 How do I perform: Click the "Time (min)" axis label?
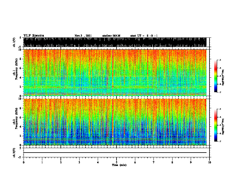[x=119, y=165]
